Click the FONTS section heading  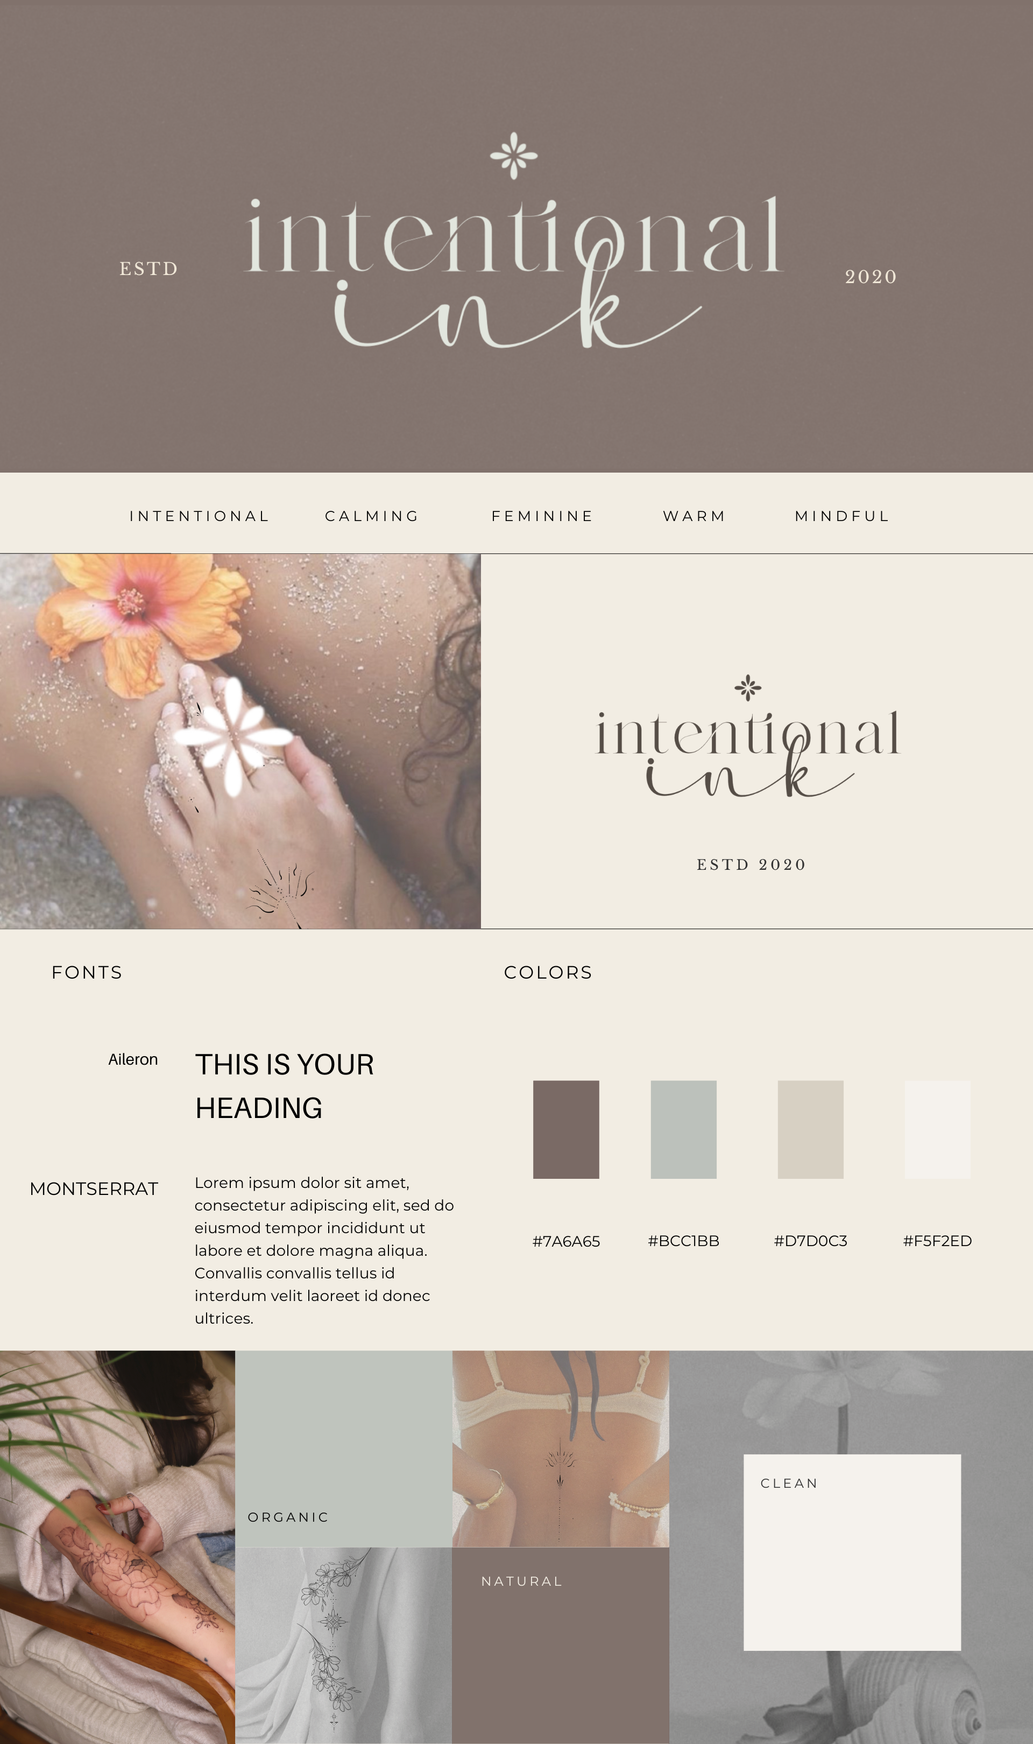point(87,973)
